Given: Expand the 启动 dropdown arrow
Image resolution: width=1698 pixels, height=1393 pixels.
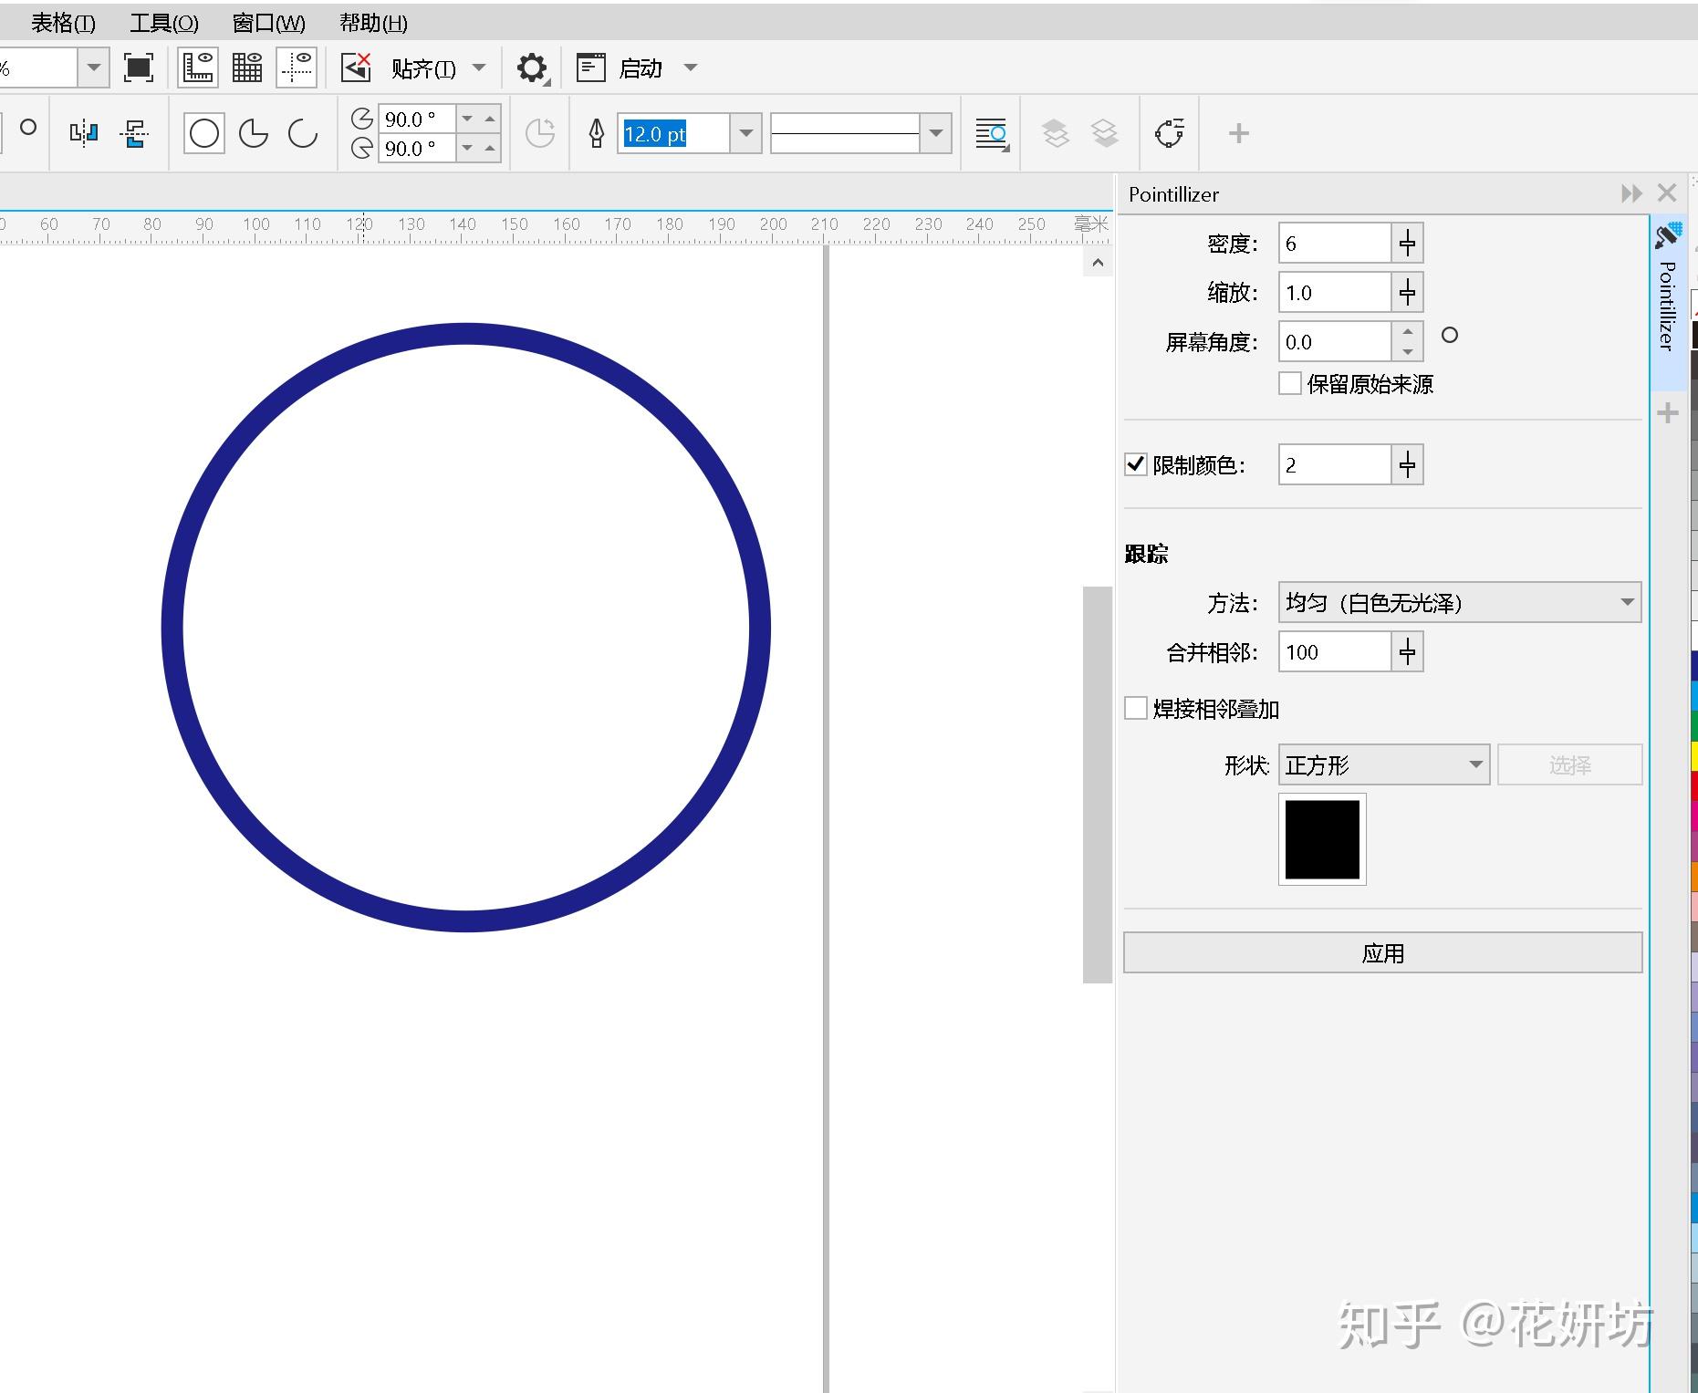Looking at the screenshot, I should click(691, 68).
